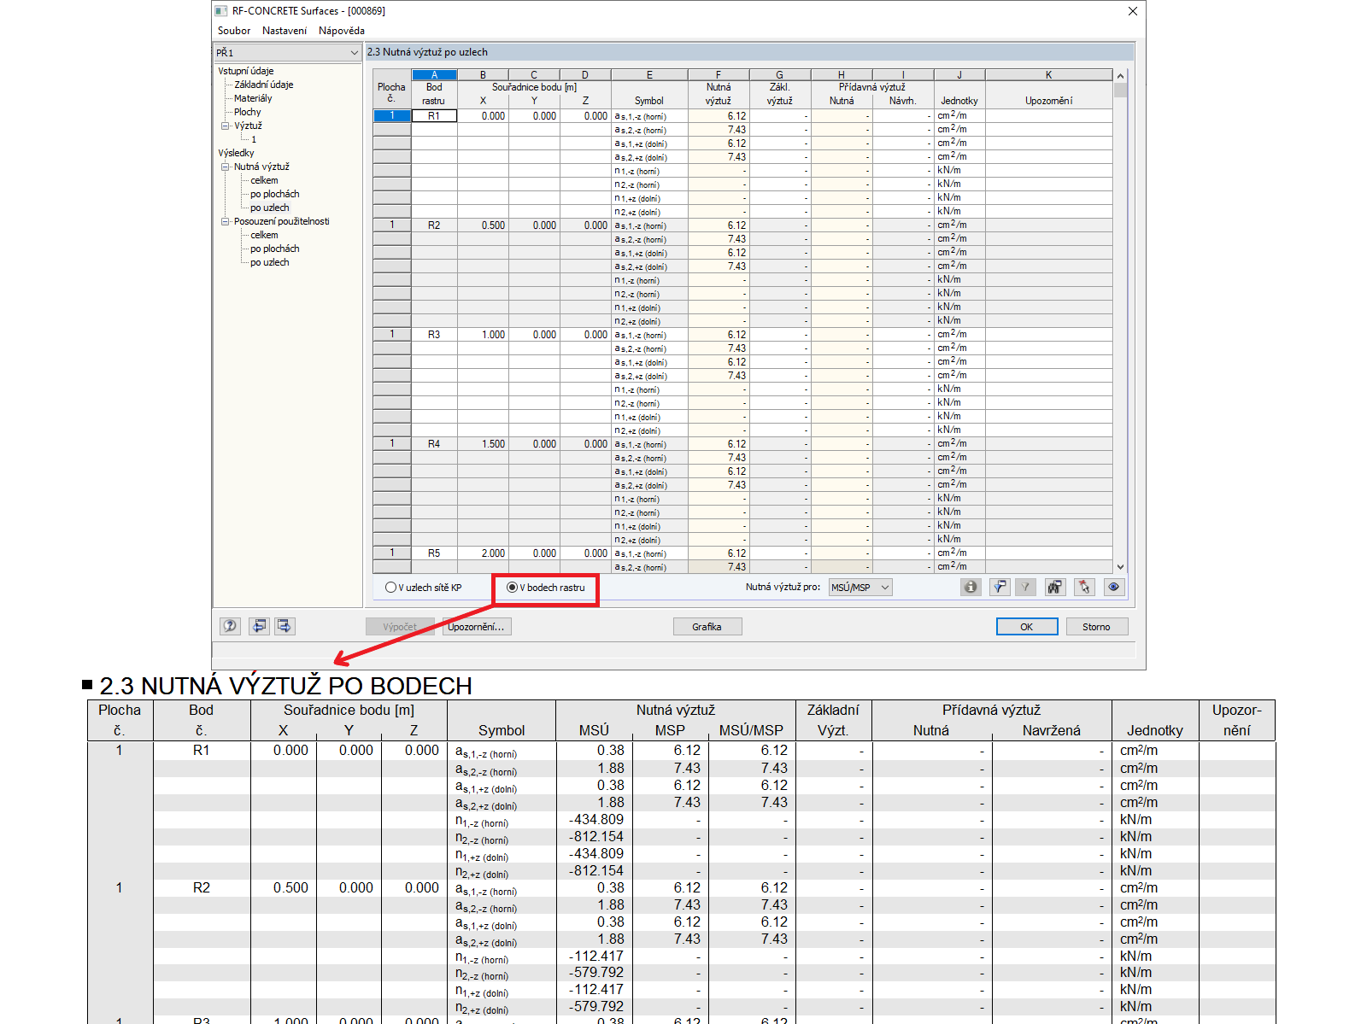Select celkem under Posouzení použitelnosti
Image resolution: width=1367 pixels, height=1024 pixels.
[264, 235]
